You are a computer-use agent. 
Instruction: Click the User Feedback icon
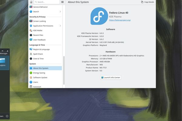(x=31, y=40)
